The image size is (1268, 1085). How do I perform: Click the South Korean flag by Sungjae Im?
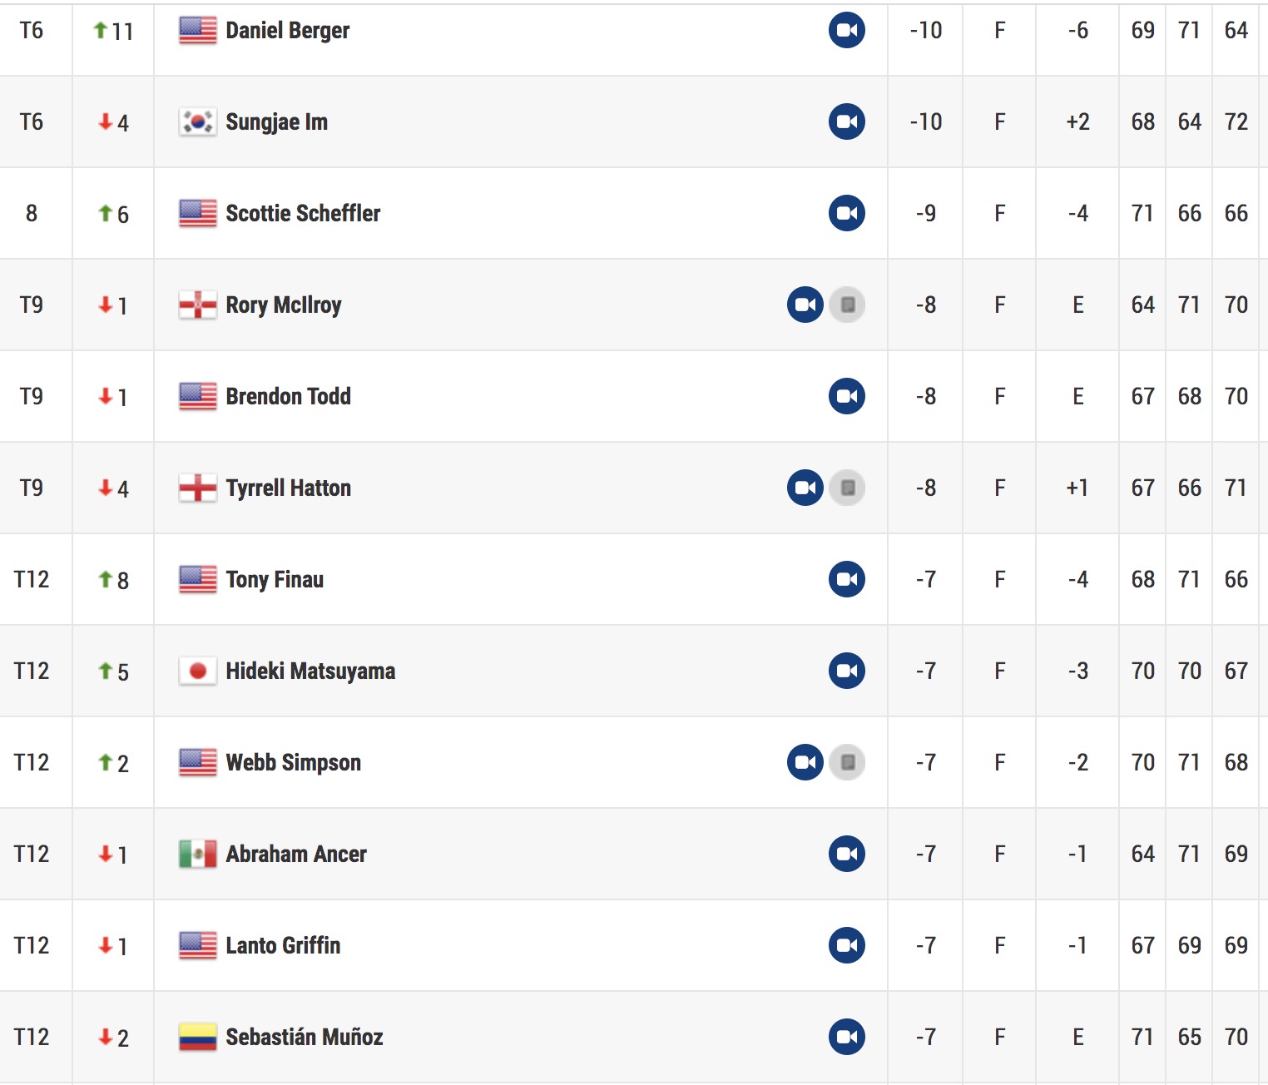click(x=198, y=122)
